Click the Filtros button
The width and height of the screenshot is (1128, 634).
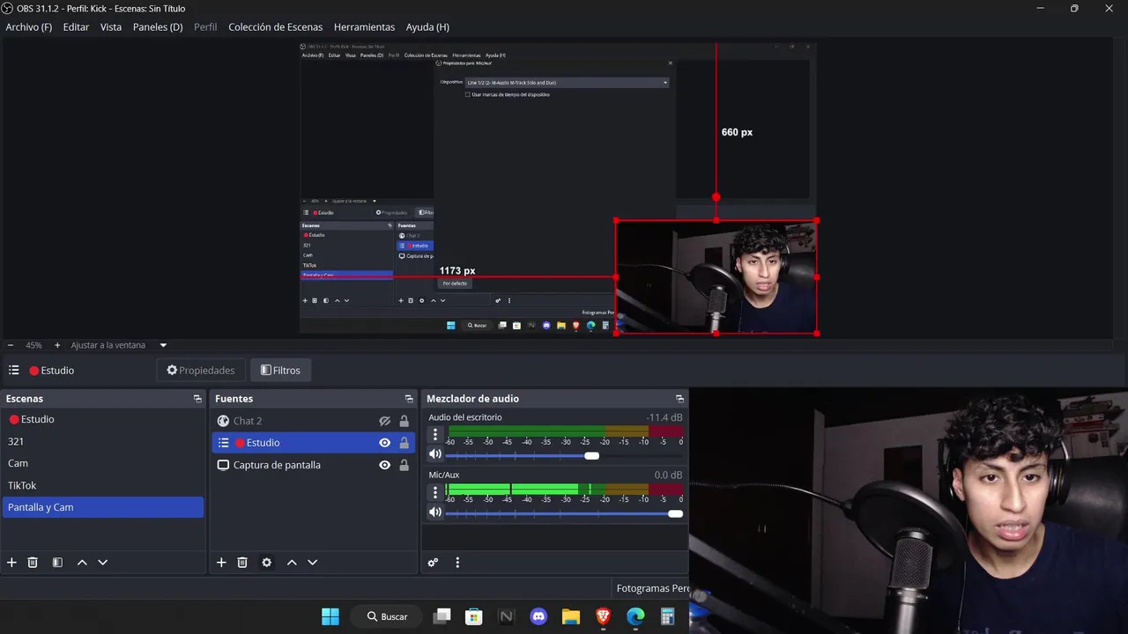pos(280,371)
